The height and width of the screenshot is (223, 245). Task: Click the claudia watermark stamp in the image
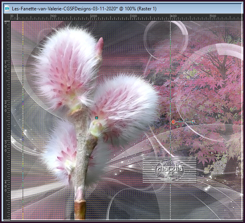[x=170, y=170]
